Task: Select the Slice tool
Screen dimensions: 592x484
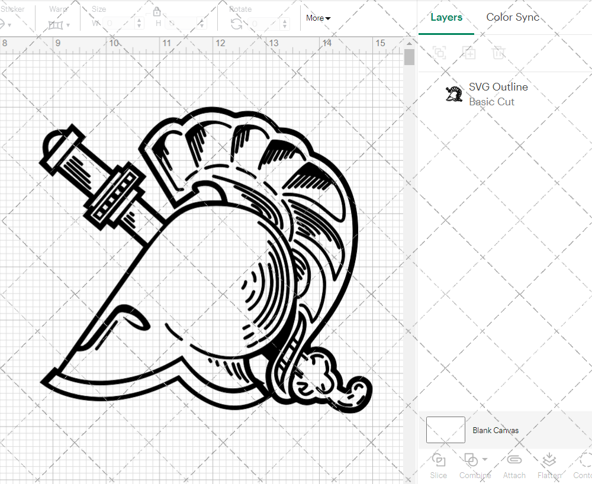Action: coord(438,465)
